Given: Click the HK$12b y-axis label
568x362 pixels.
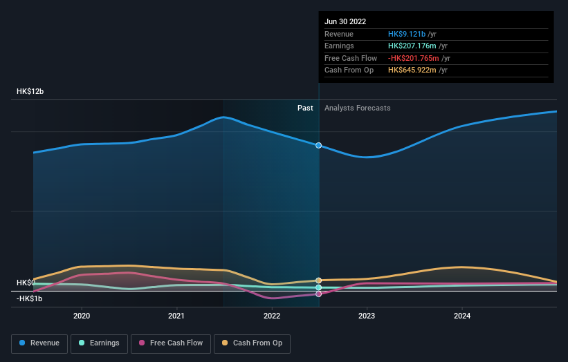Looking at the screenshot, I should [x=30, y=91].
